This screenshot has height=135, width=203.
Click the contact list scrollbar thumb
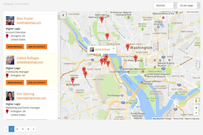click(x=59, y=17)
